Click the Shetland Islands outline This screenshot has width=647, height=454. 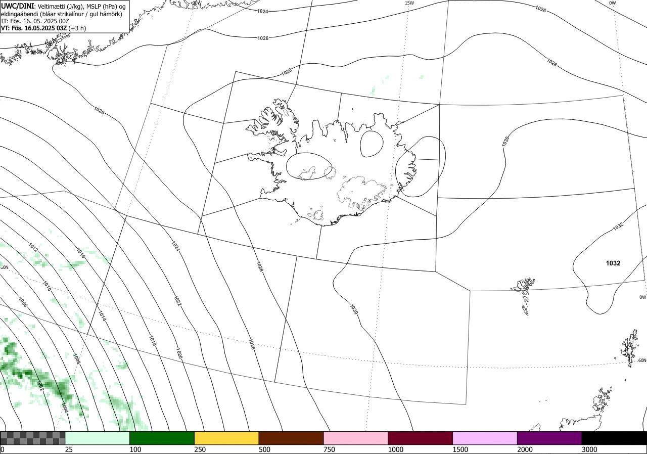point(630,348)
